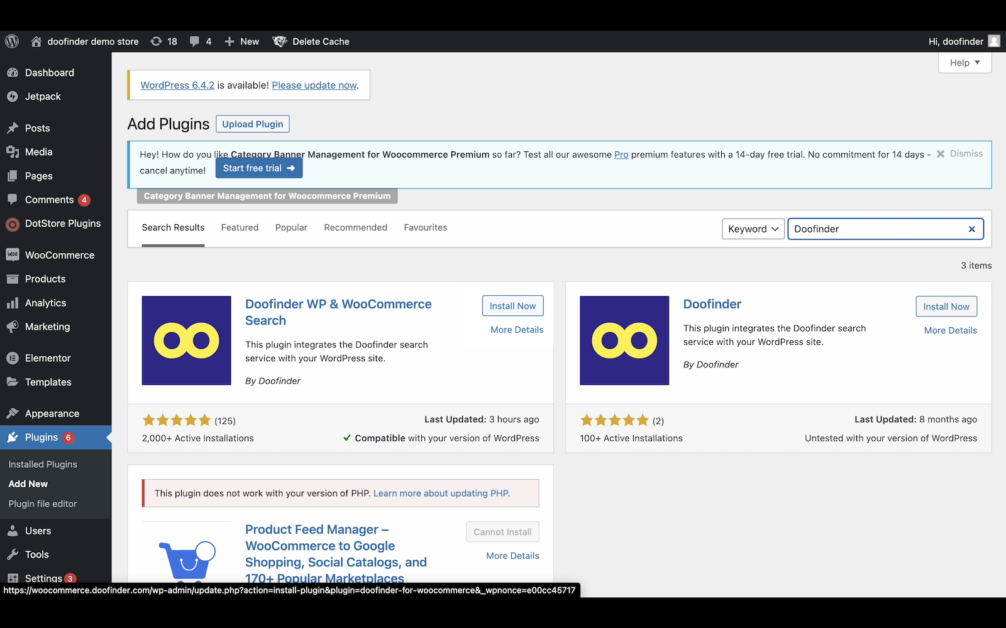The image size is (1006, 628).
Task: Open updates via the circular arrows icon
Action: pos(156,41)
